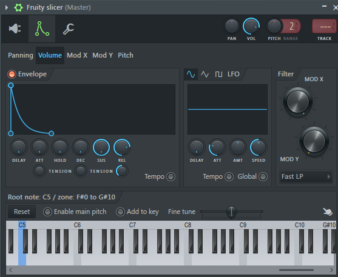Click the C6 key on the keyboard
338x277 pixels.
(77, 259)
